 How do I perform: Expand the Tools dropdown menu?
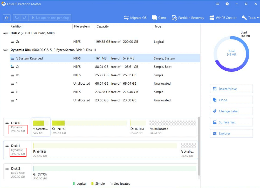(250, 18)
